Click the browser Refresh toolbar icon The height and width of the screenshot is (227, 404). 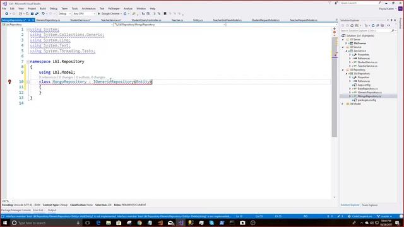click(125, 14)
